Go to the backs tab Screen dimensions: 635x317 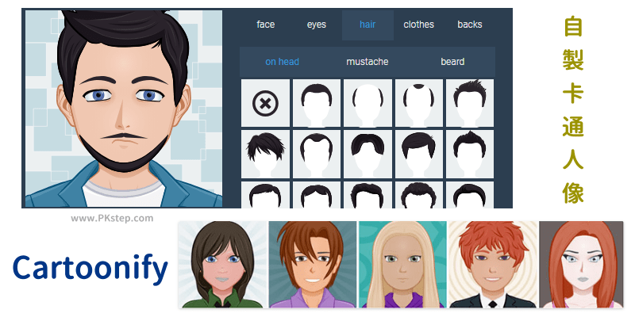click(x=470, y=25)
